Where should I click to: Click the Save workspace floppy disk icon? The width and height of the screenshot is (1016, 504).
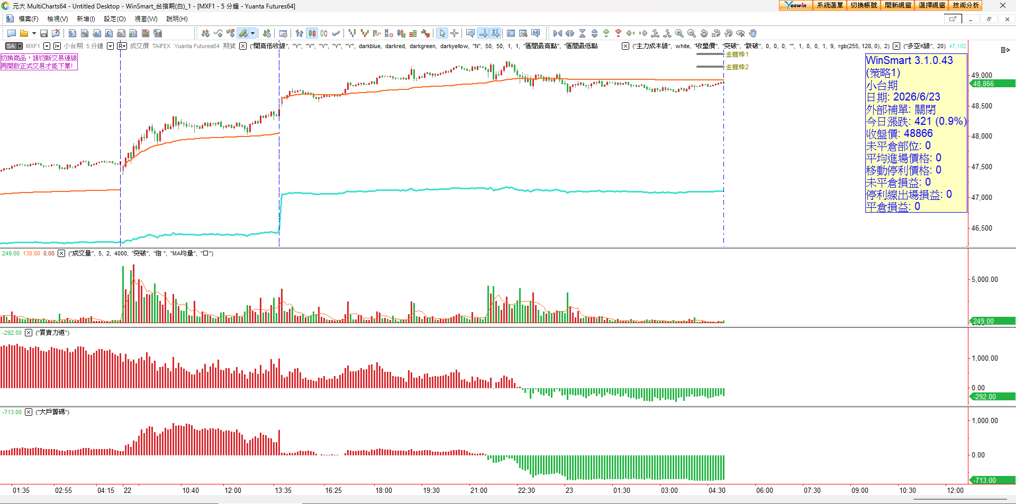tap(44, 33)
